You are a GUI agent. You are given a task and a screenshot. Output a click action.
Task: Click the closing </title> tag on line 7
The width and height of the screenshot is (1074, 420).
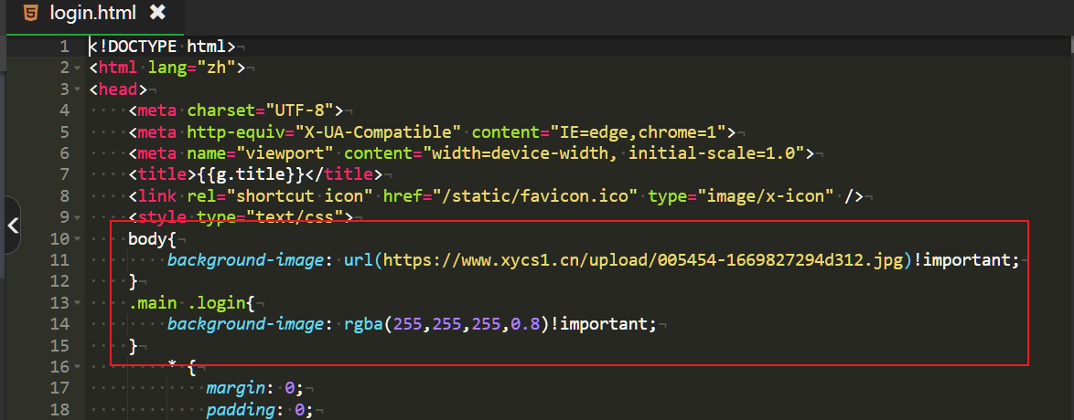[344, 174]
